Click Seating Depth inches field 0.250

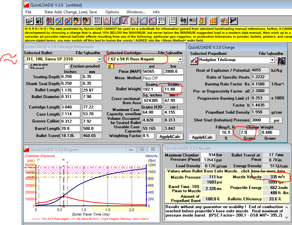tap(70, 77)
